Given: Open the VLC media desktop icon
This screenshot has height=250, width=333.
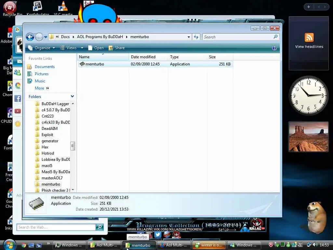Looking at the screenshot, I should [63, 8].
